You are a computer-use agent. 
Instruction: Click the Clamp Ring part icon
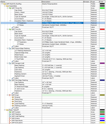(13, 99)
